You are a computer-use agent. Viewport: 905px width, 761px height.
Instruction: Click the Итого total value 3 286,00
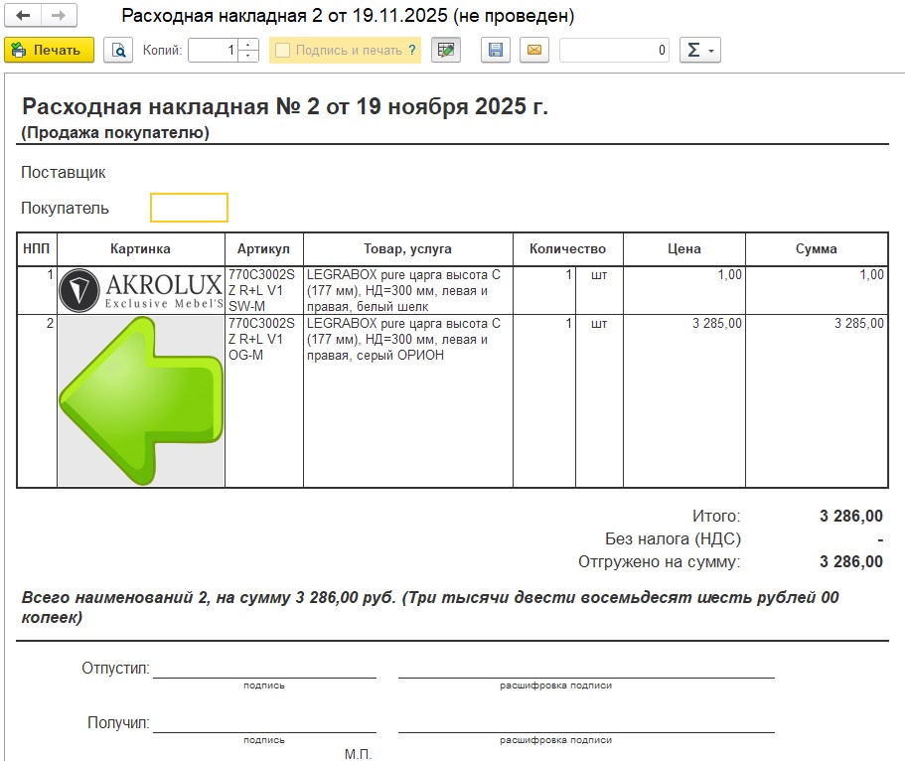851,516
